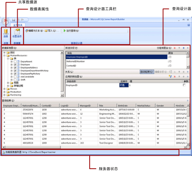Uncheck the Employee table checkbox
This screenshot has width=192, height=171.
15,65
